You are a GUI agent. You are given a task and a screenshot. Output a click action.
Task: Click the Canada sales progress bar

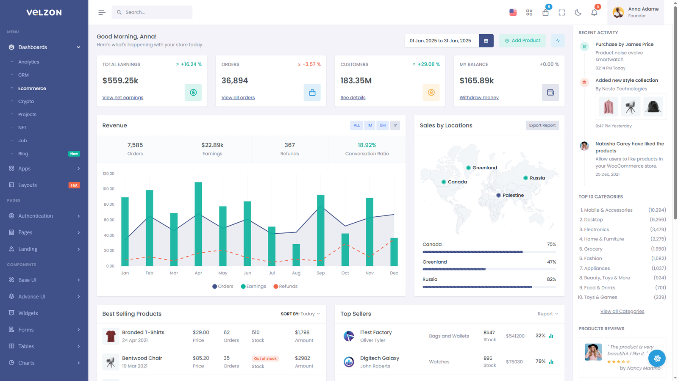[x=489, y=252]
